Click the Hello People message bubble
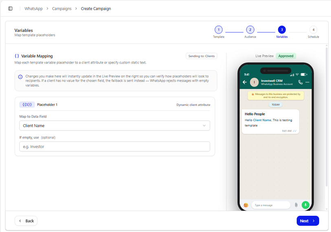 pos(270,122)
